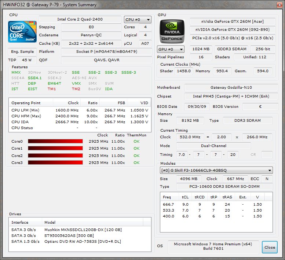
Task: Select the Optiarc DVD RW AD-7583S row
Action: click(x=80, y=241)
